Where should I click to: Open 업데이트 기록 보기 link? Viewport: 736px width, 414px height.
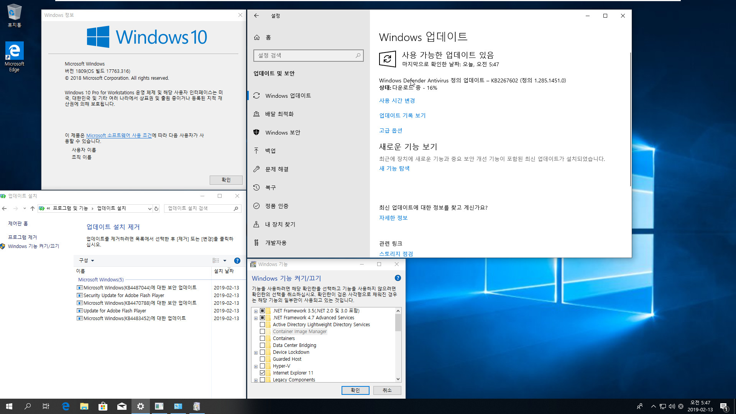point(402,115)
